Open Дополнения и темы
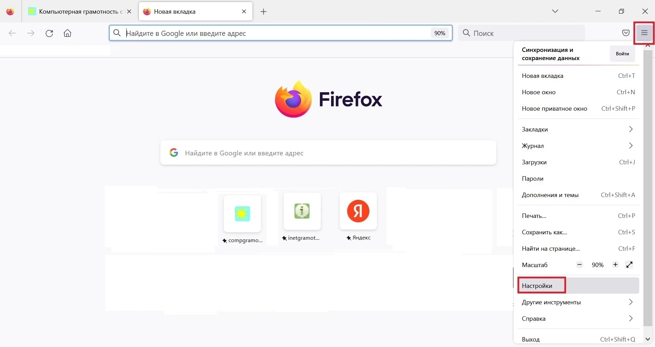The height and width of the screenshot is (347, 655). [578, 195]
